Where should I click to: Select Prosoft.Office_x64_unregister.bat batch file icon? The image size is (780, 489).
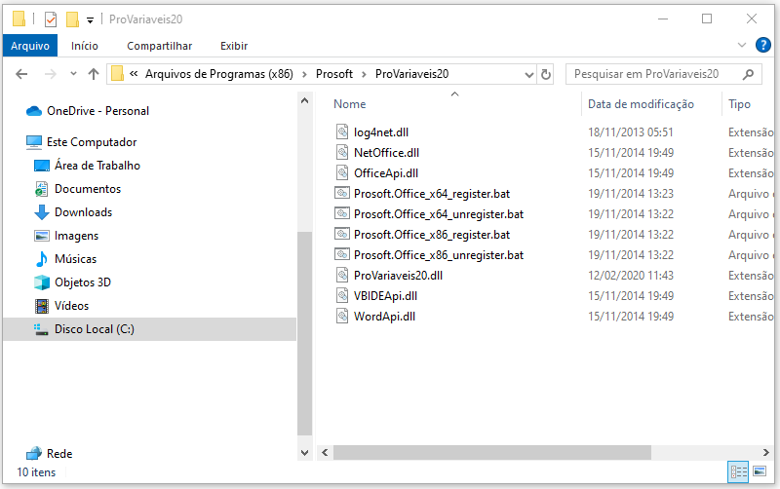pyautogui.click(x=342, y=213)
